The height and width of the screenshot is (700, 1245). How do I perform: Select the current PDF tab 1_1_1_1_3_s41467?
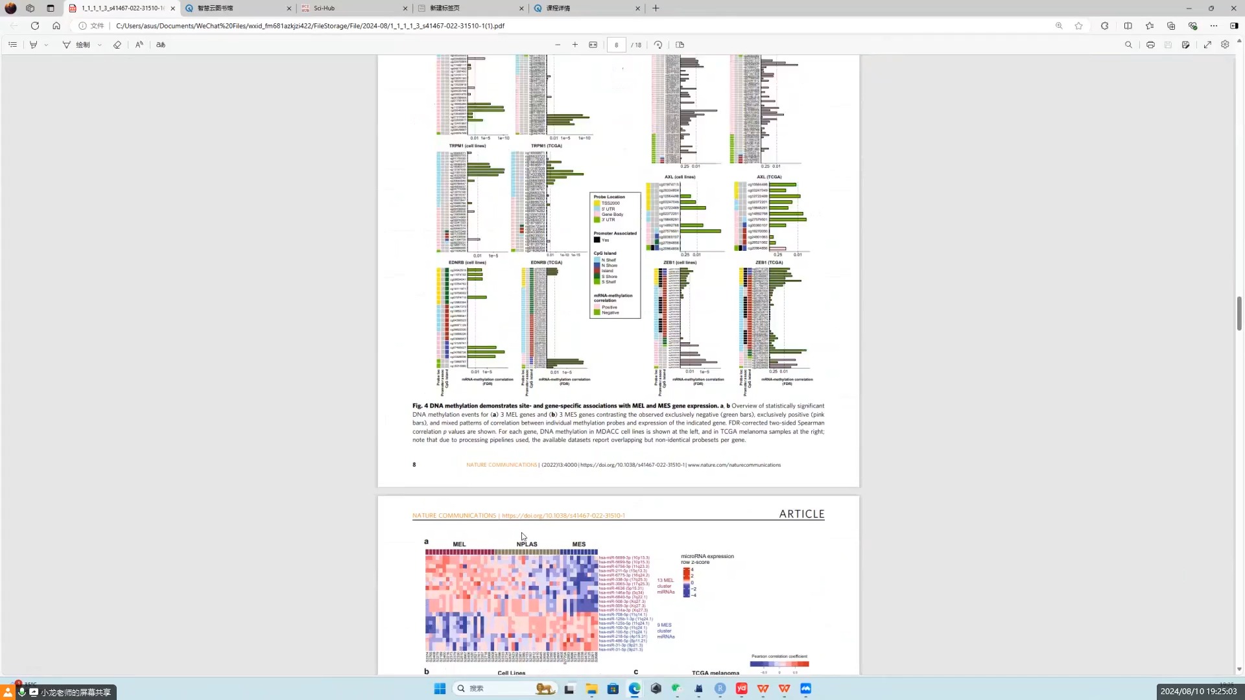121,8
